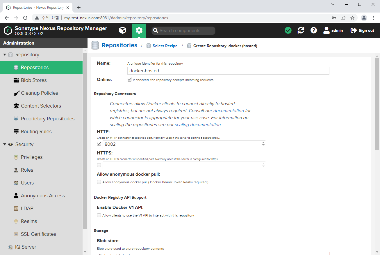380x255 pixels.
Task: Enable the HTTPS connector checkbox
Action: [99, 165]
